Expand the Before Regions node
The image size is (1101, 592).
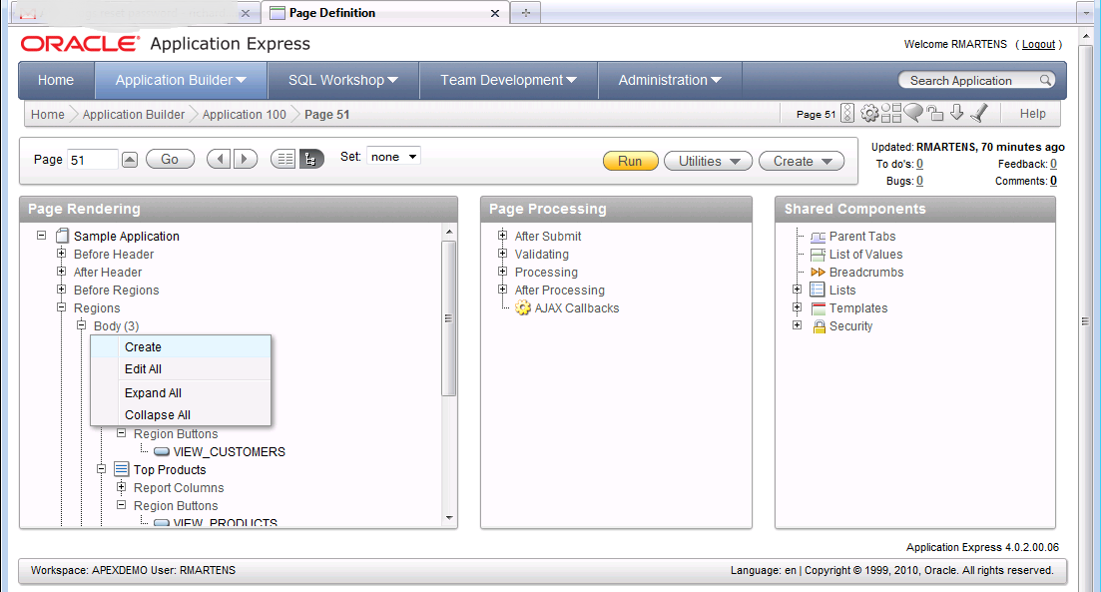pos(61,290)
